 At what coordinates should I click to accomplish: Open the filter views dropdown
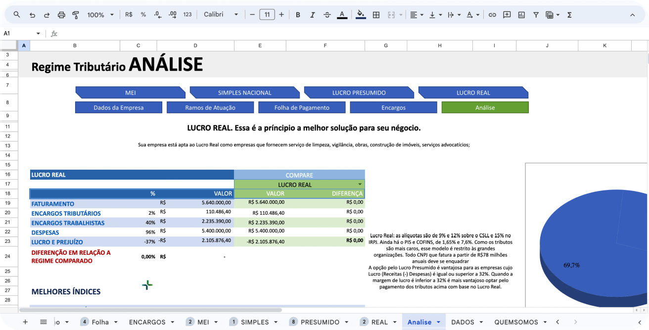click(552, 15)
